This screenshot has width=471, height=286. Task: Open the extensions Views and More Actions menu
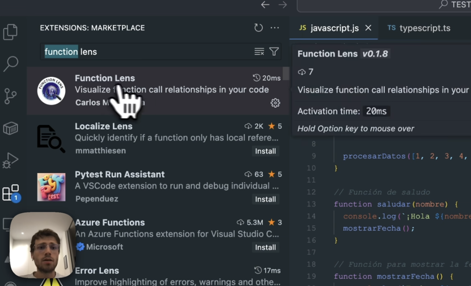pos(275,28)
